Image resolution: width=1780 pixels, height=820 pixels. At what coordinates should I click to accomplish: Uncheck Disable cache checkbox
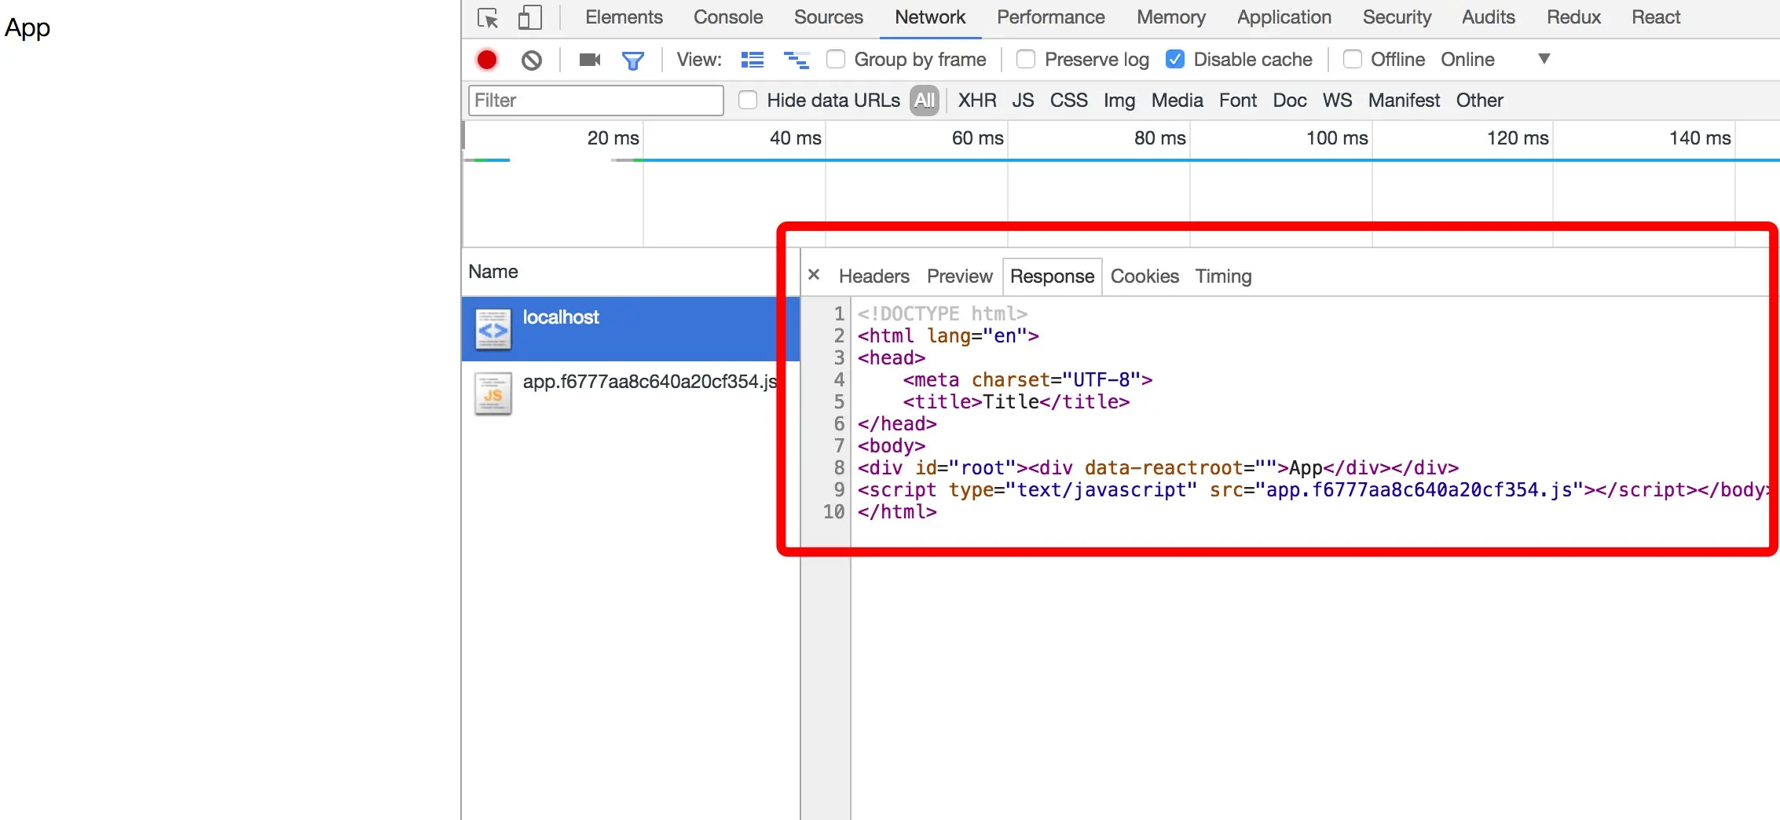(1175, 59)
